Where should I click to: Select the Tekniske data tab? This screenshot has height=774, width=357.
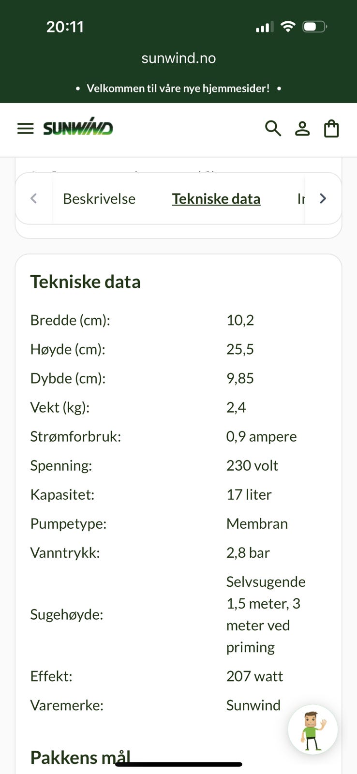point(216,199)
